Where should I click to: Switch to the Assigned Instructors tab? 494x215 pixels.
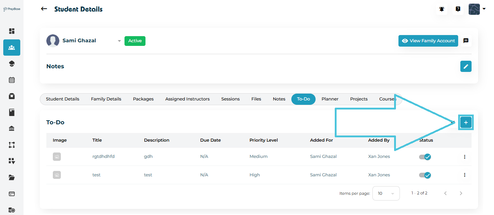[187, 99]
